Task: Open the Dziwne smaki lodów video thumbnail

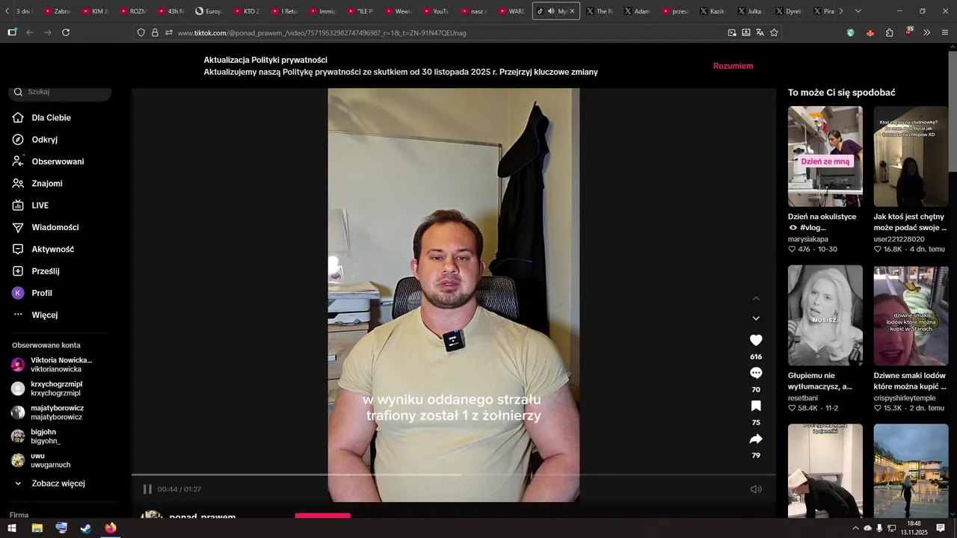Action: [x=911, y=315]
